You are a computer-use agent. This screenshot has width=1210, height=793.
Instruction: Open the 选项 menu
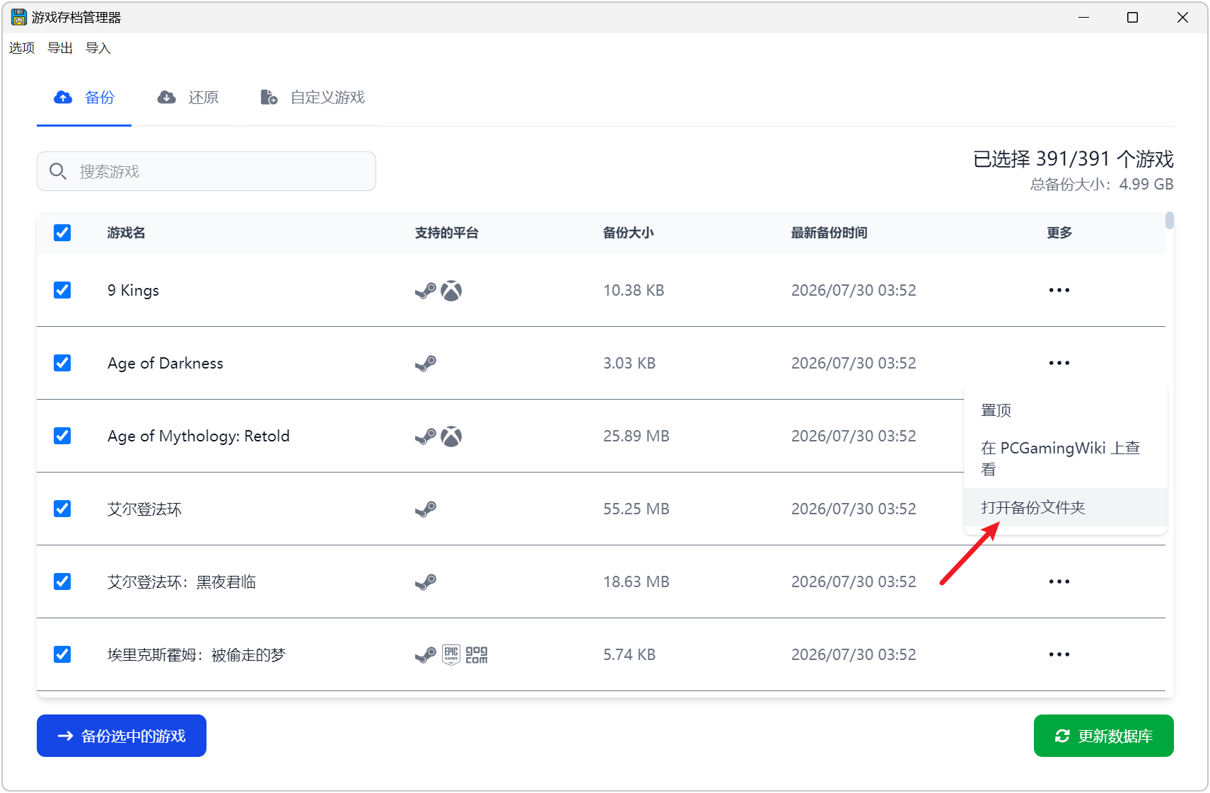22,48
